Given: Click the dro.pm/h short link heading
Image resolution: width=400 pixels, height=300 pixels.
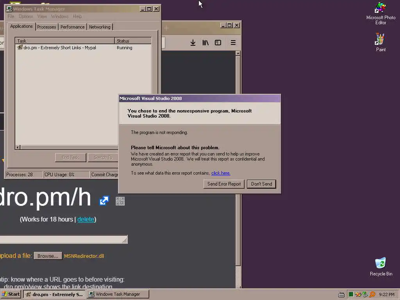Looking at the screenshot, I should [45, 197].
